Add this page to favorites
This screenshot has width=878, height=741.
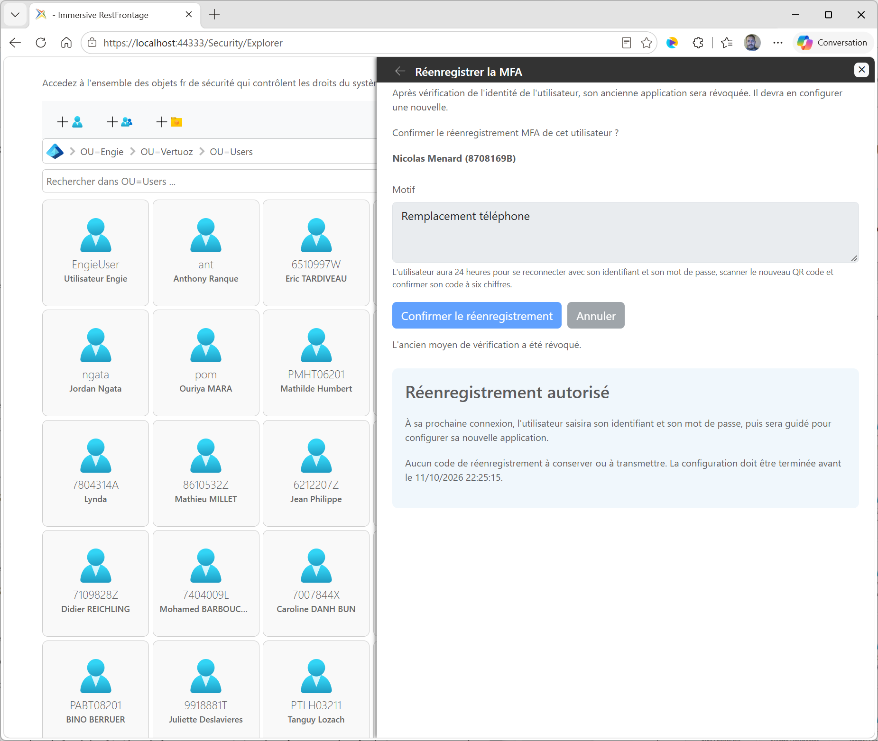click(x=646, y=43)
